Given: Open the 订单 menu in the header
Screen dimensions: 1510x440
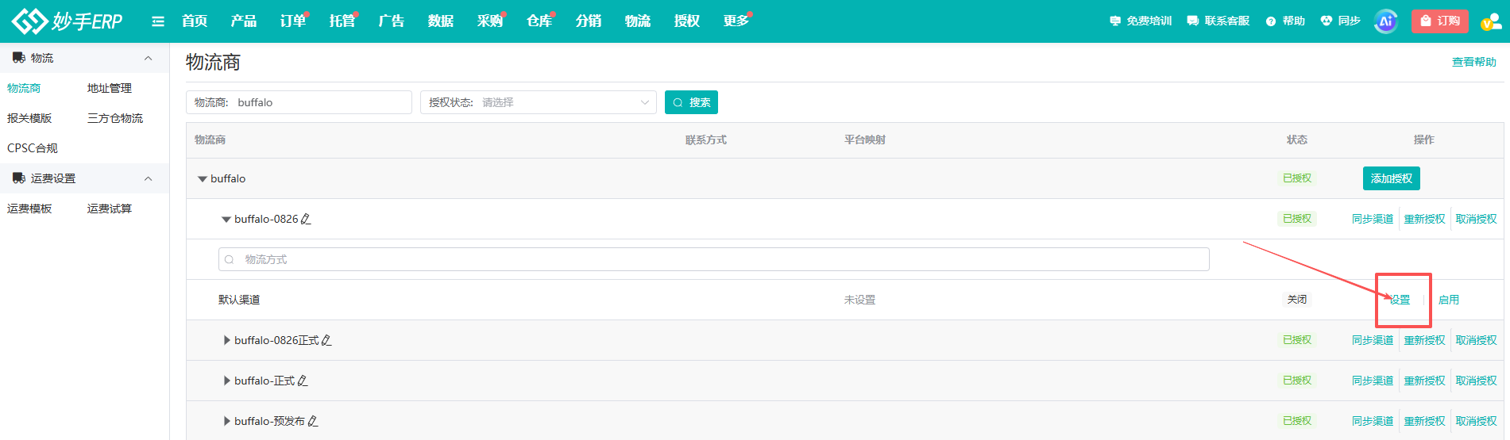Looking at the screenshot, I should tap(293, 21).
